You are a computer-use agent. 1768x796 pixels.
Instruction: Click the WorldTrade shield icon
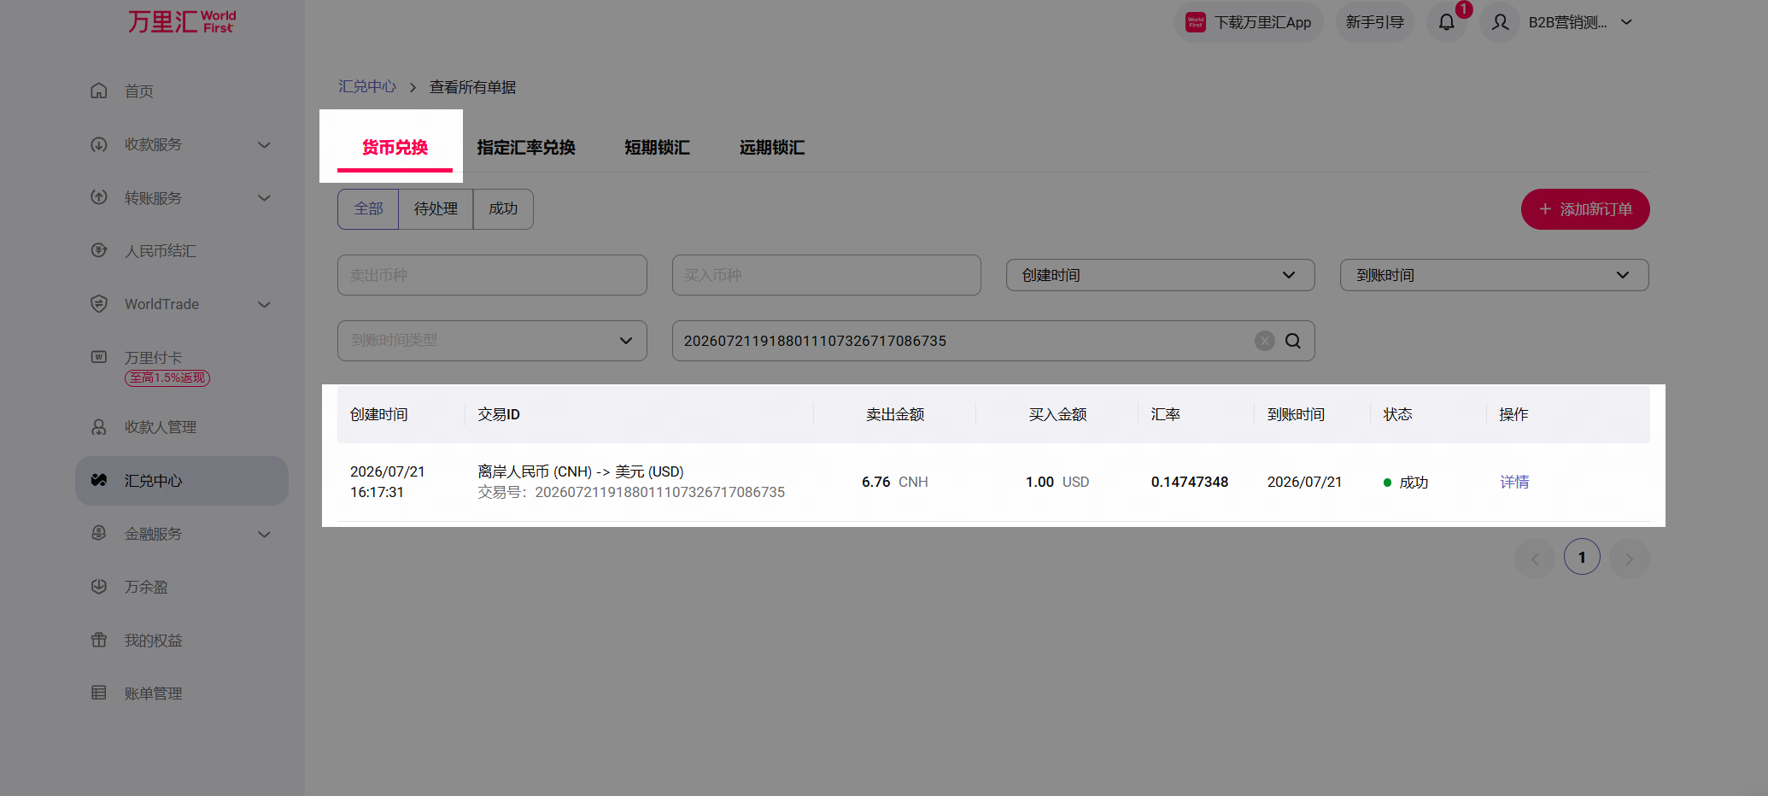pos(99,304)
